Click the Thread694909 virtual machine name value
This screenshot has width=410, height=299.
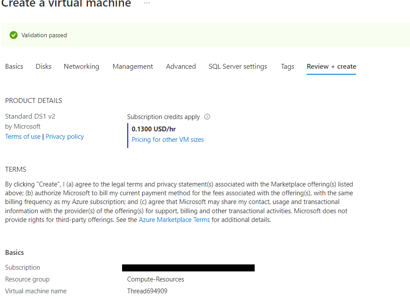click(147, 291)
